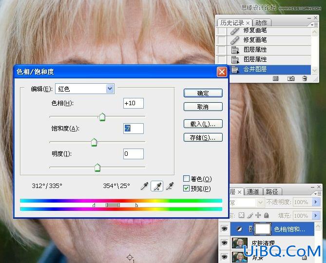The height and width of the screenshot is (263, 326).
Task: Switch to the 路径 paths tab
Action: coord(272,191)
